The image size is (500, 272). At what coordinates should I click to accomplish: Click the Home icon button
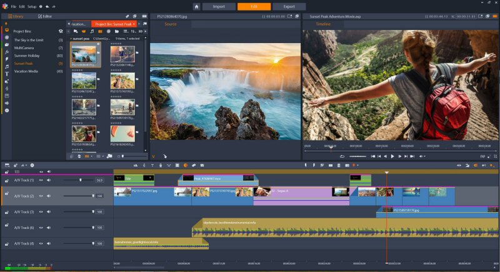coord(196,6)
